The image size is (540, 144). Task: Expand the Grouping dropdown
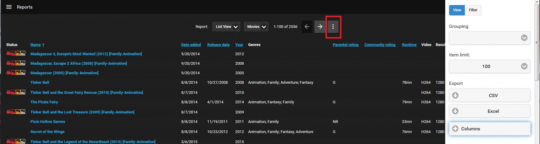pos(489,38)
